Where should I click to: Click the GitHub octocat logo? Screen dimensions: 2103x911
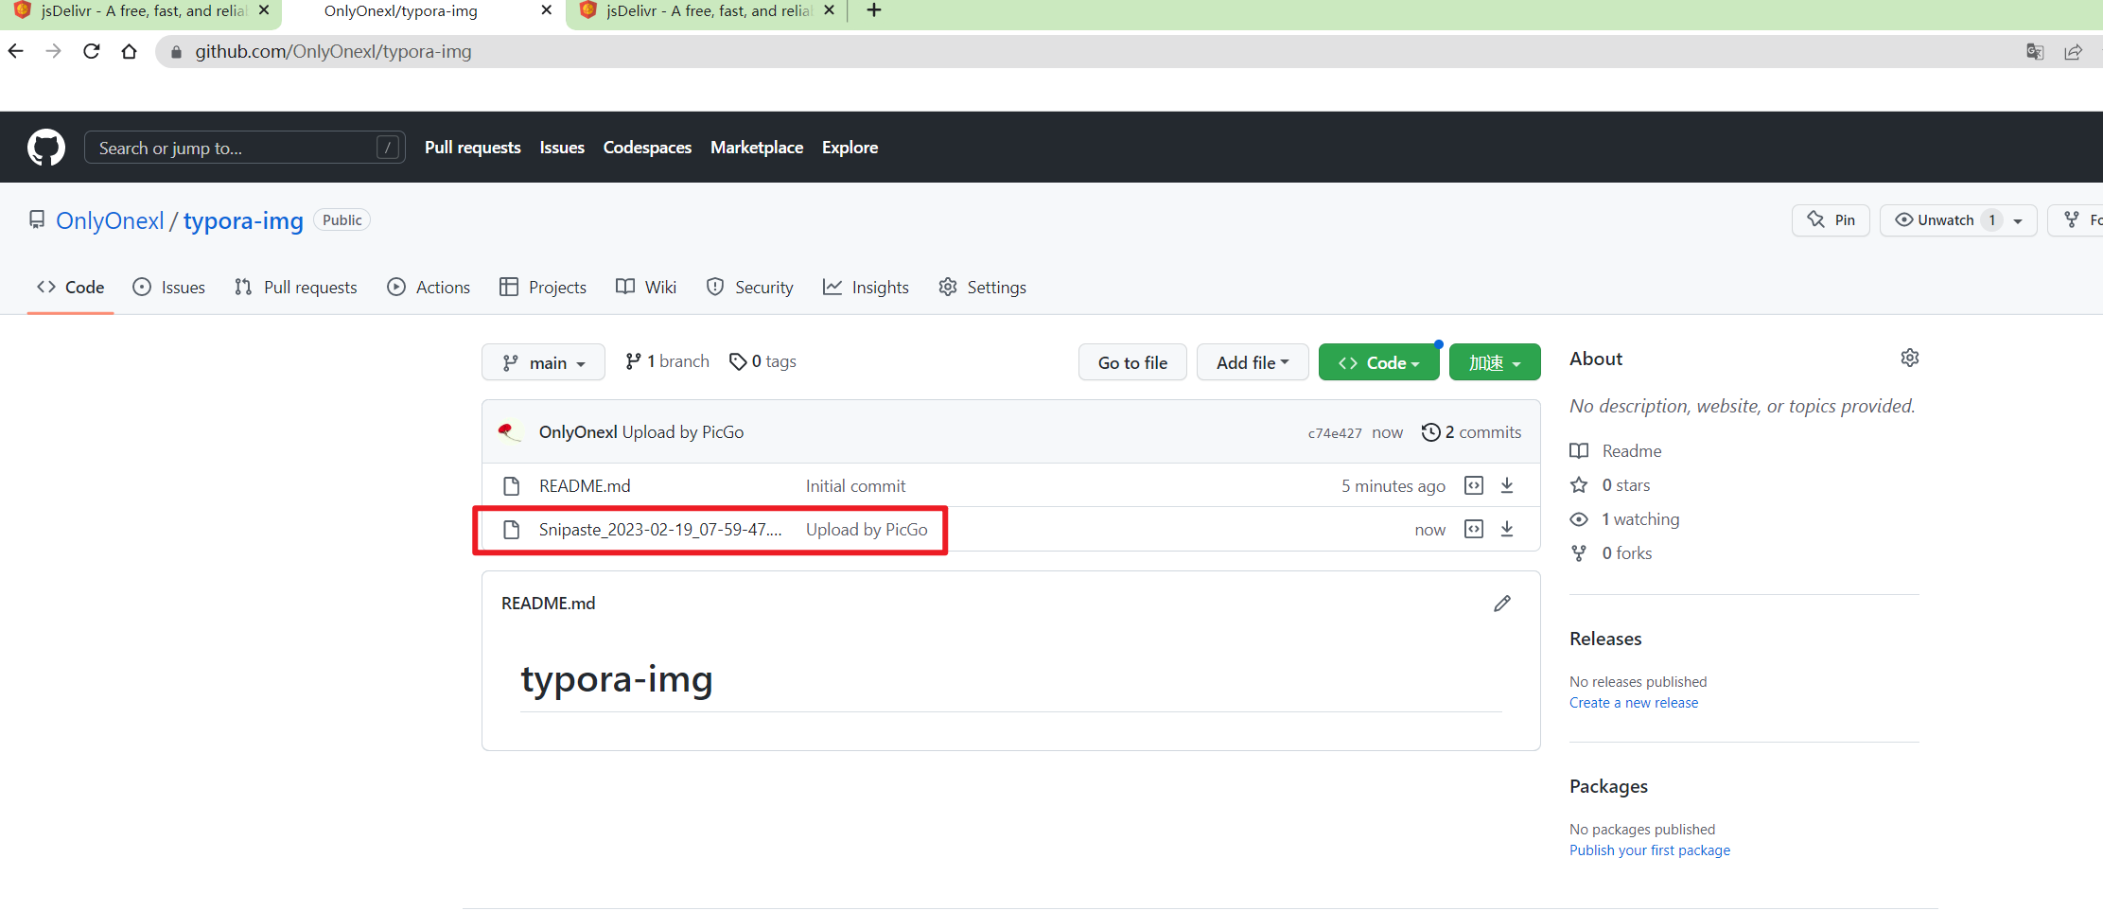click(x=46, y=148)
